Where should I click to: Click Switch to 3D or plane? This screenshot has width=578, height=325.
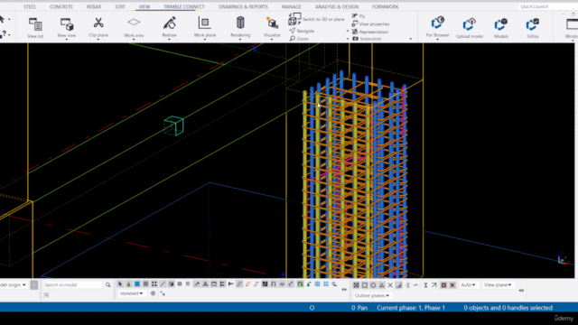(x=317, y=19)
